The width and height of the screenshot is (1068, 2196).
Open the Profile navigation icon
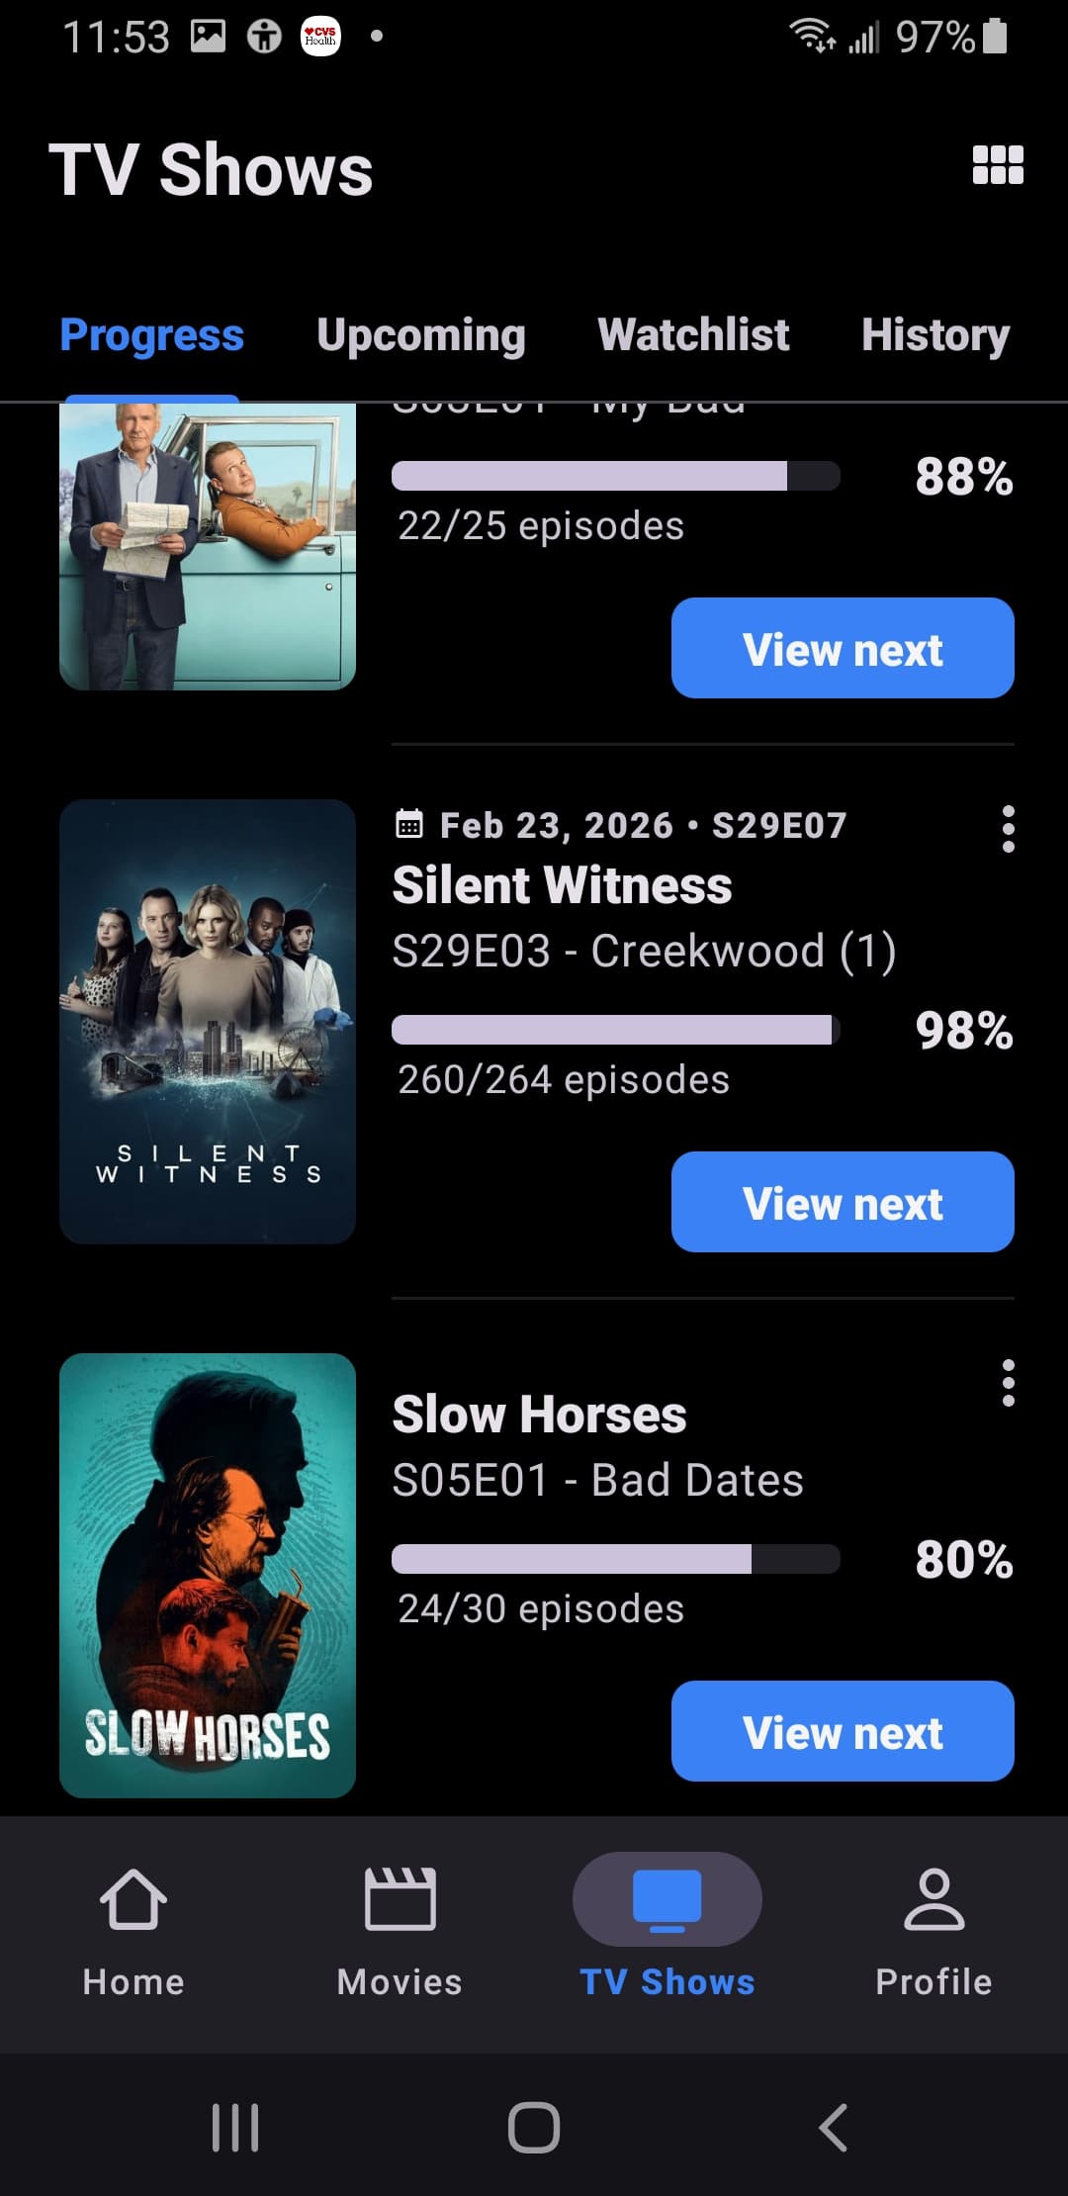934,1900
